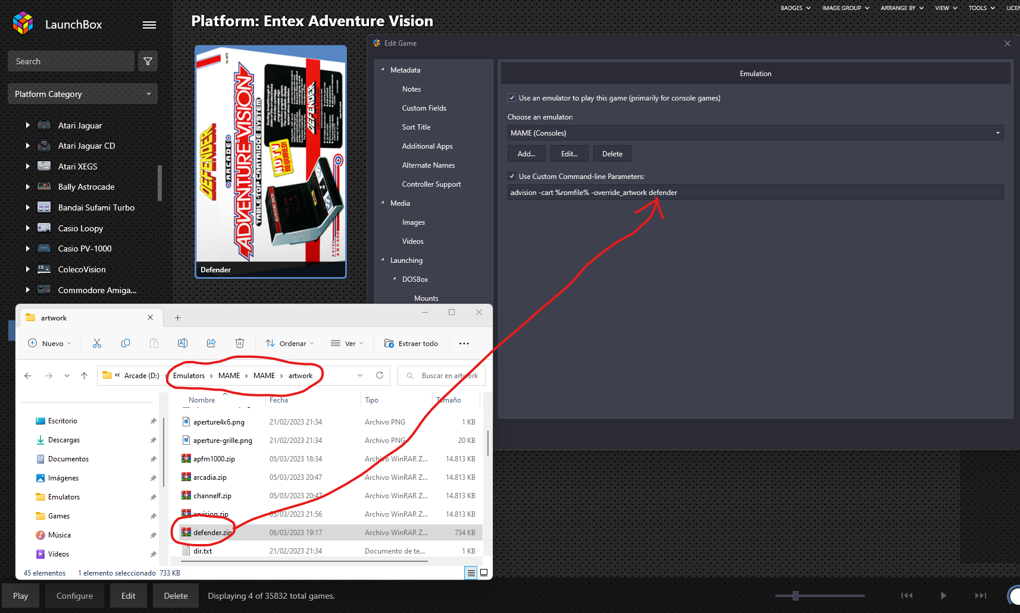The image size is (1020, 613).
Task: Click the ColecoVision platform icon
Action: 44,269
